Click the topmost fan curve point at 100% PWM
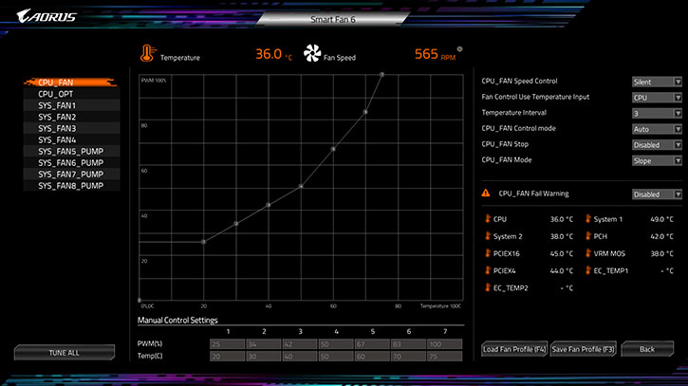The width and height of the screenshot is (688, 386). (x=381, y=74)
